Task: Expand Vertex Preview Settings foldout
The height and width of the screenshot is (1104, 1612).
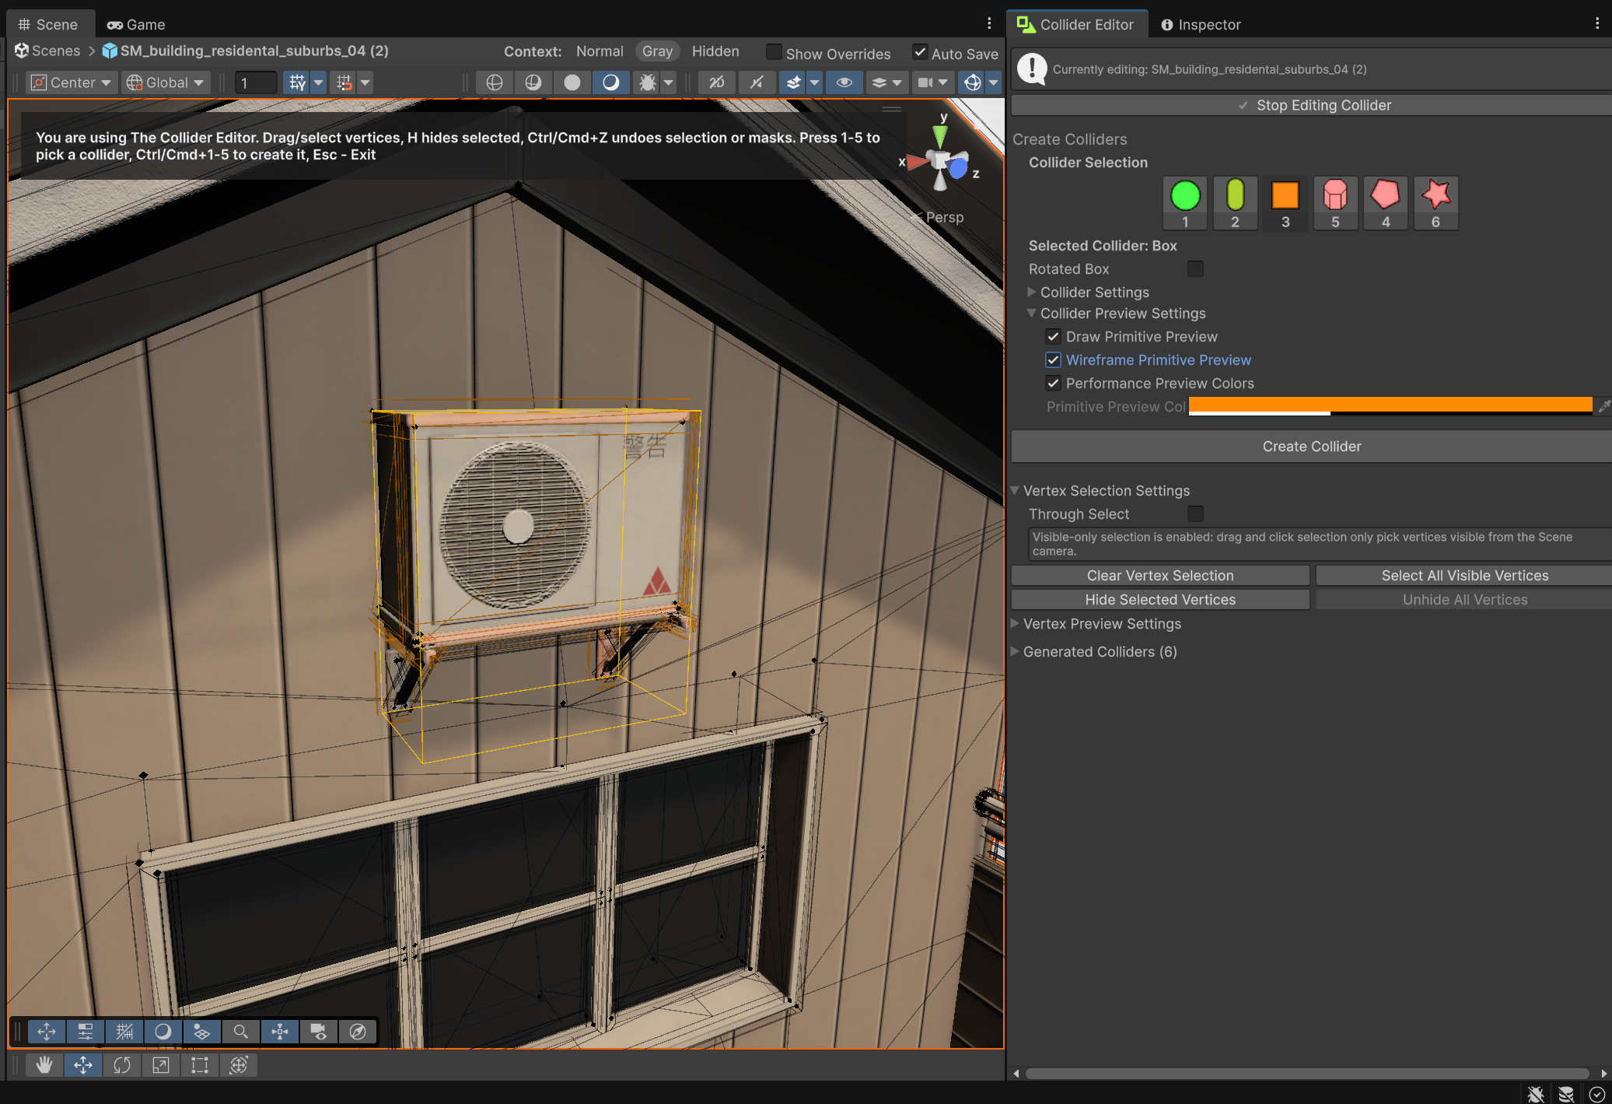Action: click(1015, 624)
